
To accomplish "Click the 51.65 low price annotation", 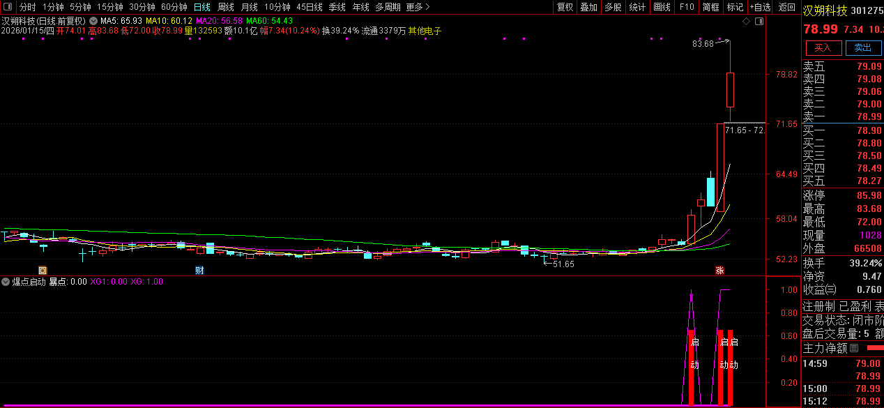I will tap(563, 264).
